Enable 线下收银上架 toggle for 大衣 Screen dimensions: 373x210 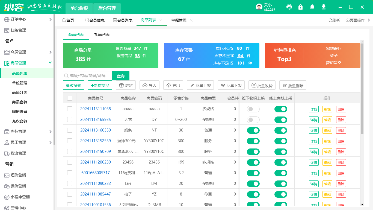pos(253,120)
